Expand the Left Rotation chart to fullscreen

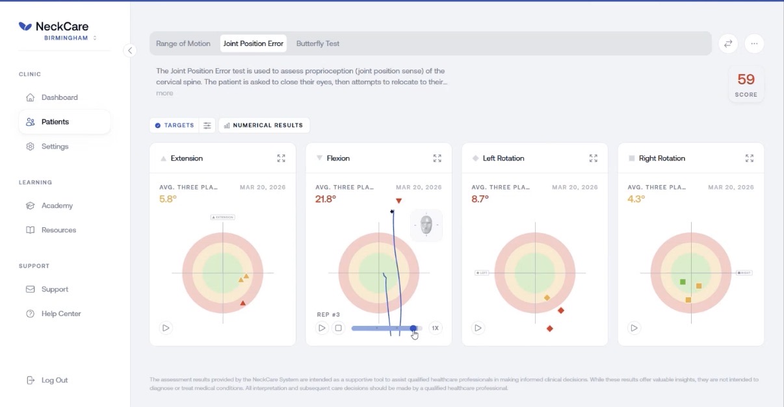pos(593,158)
